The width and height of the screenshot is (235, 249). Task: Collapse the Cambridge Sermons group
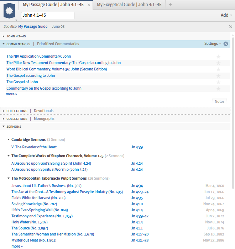[9, 139]
